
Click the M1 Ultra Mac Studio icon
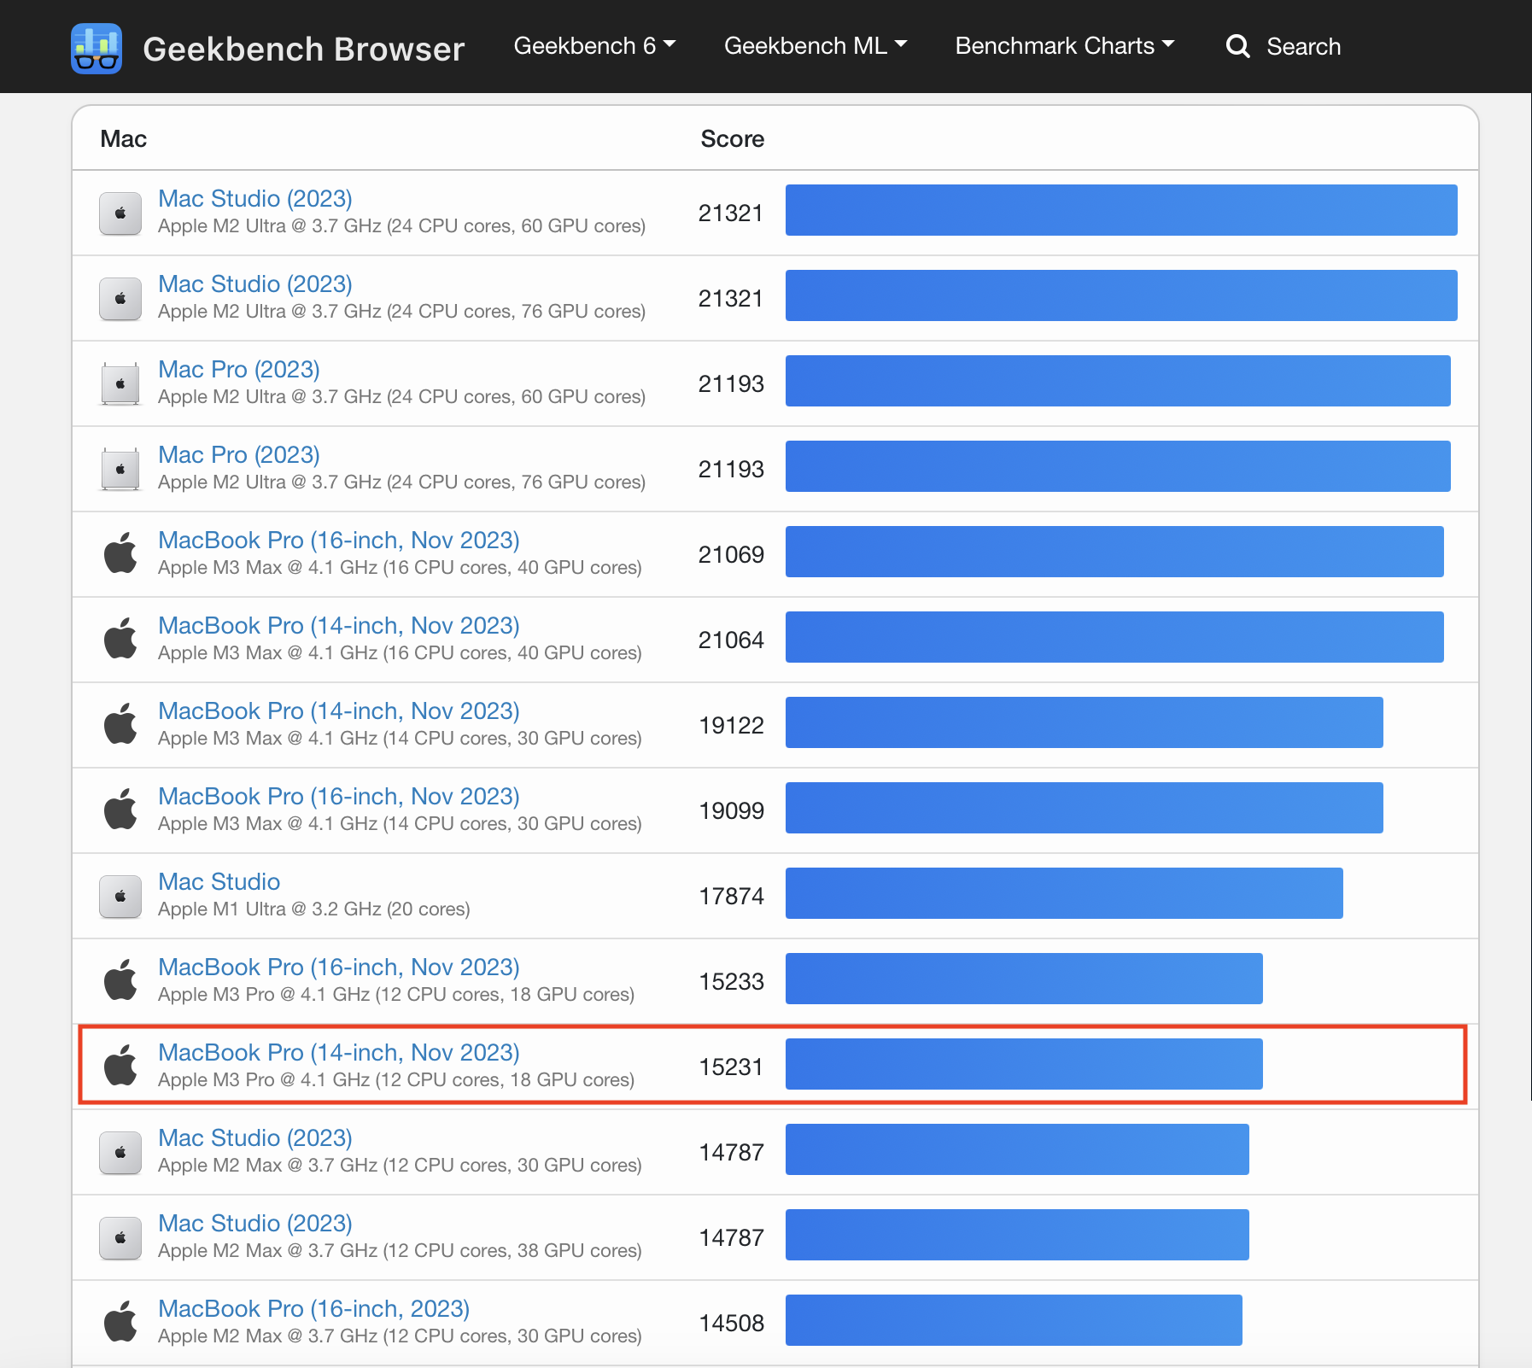point(120,897)
